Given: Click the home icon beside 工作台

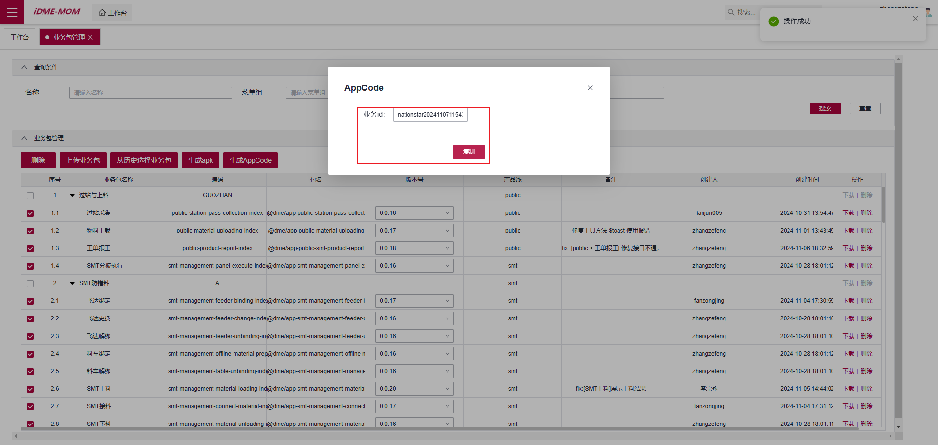Looking at the screenshot, I should point(102,13).
